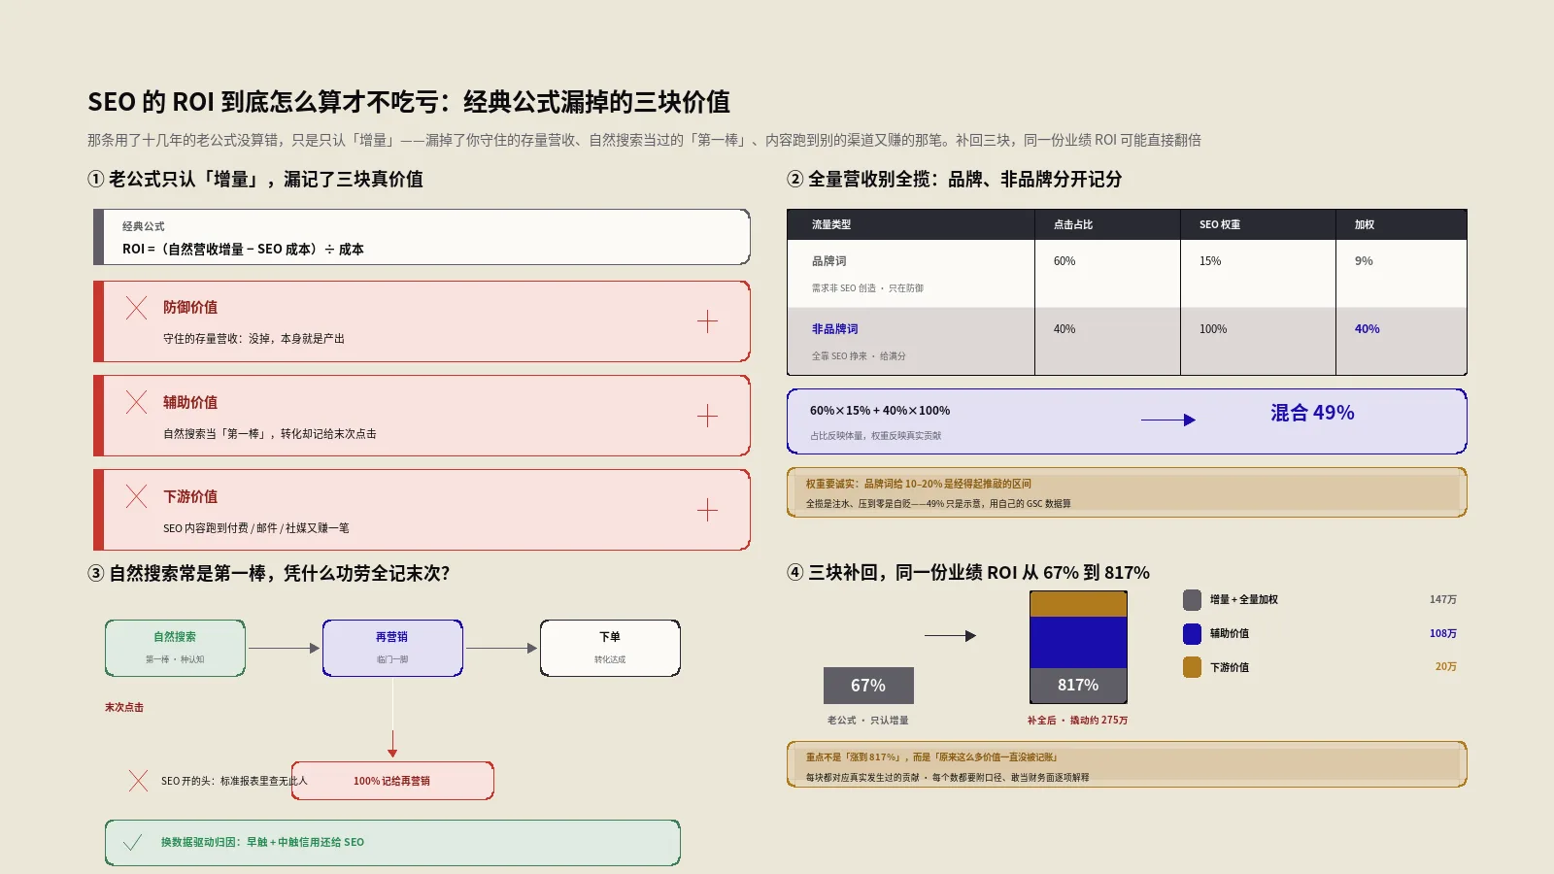
Task: Click the 补全后 · 撬动约 275万 caption
Action: pos(1078,721)
